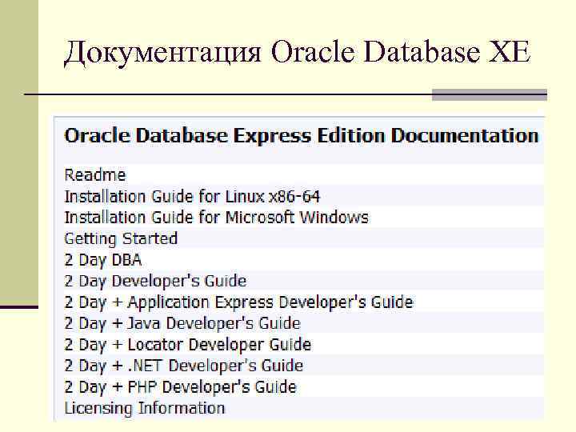Open Installation Guide for Linux x86-64
The width and height of the screenshot is (576, 432).
coord(192,197)
